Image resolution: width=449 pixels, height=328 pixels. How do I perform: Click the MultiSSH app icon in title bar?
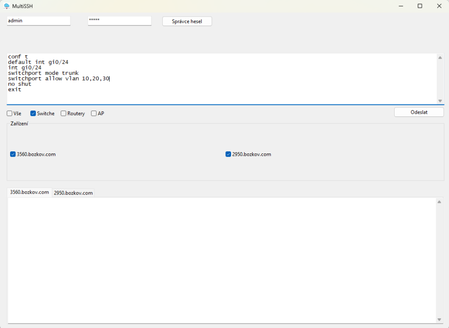(x=7, y=6)
